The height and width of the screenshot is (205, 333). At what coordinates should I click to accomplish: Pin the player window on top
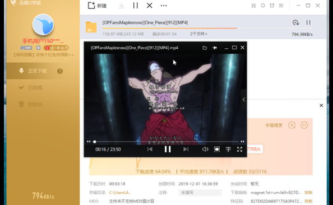click(x=215, y=48)
